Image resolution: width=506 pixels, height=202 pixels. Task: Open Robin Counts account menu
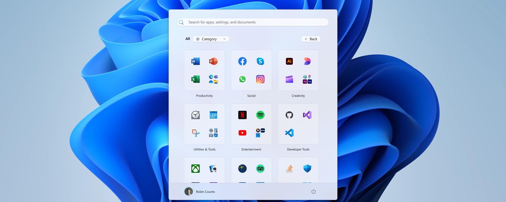coord(200,191)
